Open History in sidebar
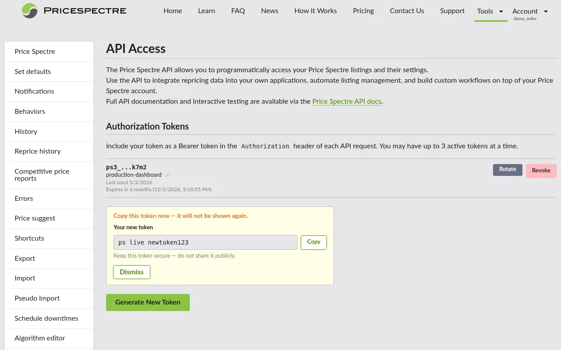 tap(50, 132)
